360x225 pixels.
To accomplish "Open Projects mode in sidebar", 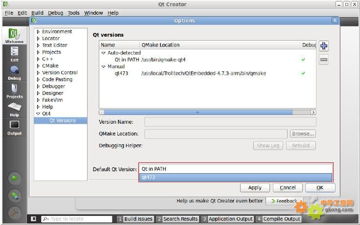I will pos(14,91).
